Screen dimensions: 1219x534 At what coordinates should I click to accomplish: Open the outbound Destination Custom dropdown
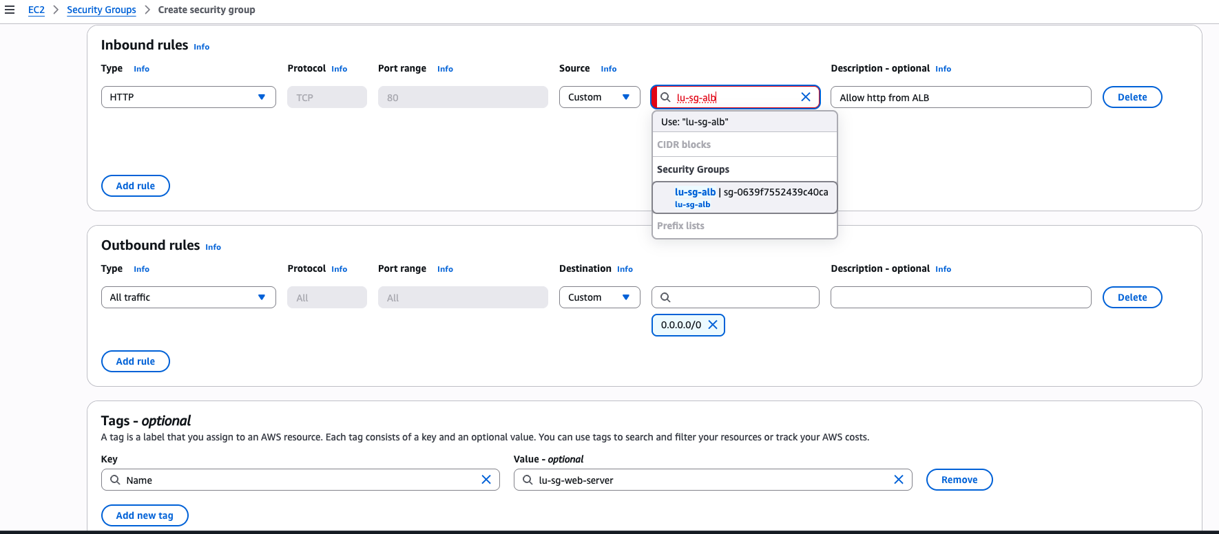pos(599,297)
